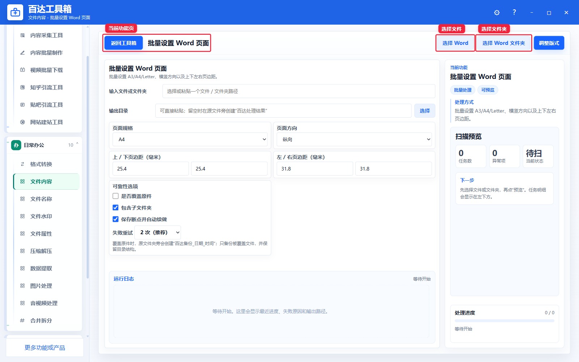Click the 选择 Word 文件夹 button
The height and width of the screenshot is (362, 579).
pyautogui.click(x=503, y=43)
